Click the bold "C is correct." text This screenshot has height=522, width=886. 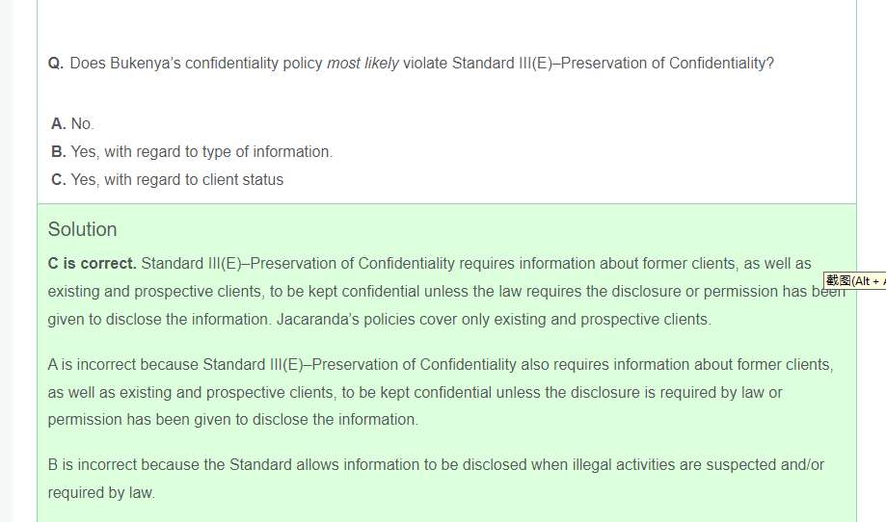click(93, 264)
